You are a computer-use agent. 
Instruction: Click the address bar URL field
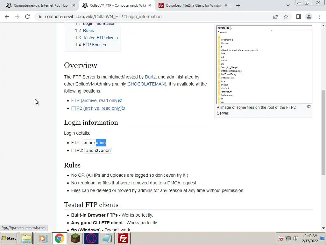click(154, 17)
